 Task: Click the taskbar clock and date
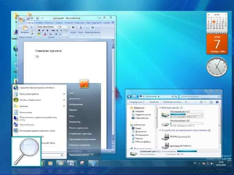point(221,164)
